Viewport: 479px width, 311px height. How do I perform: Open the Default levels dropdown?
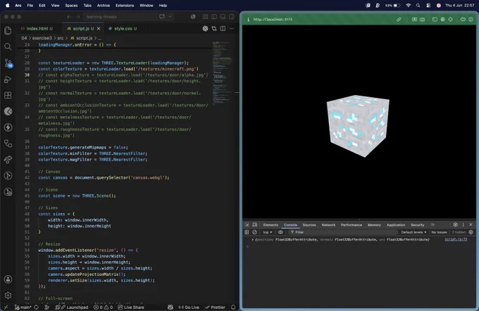pos(413,232)
